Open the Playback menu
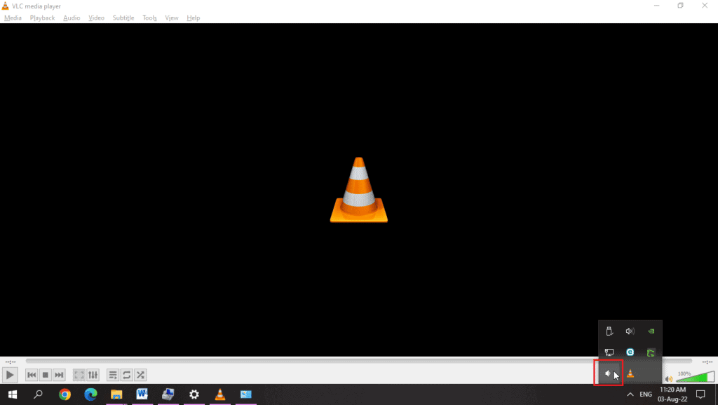Image resolution: width=718 pixels, height=405 pixels. pos(42,18)
